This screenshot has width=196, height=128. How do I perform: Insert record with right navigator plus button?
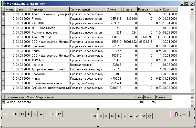click(119, 116)
